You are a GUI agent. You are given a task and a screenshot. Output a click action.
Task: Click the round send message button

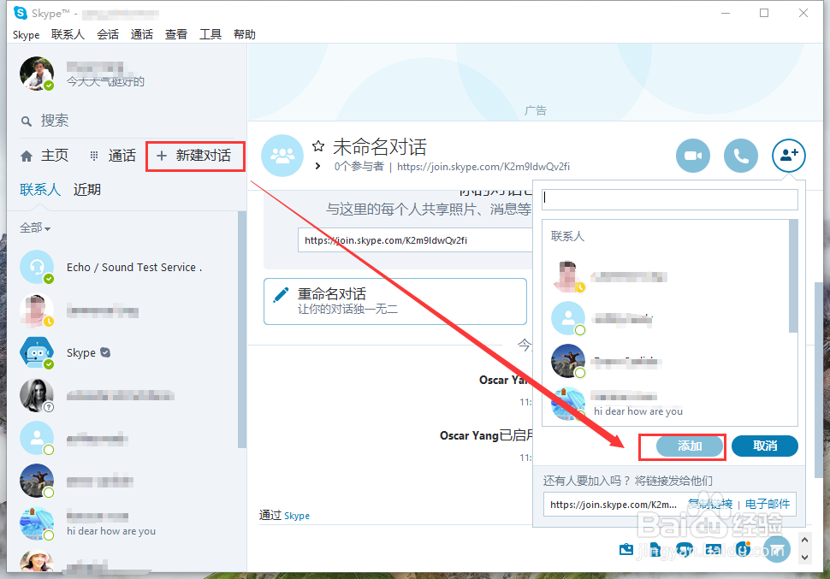(777, 549)
